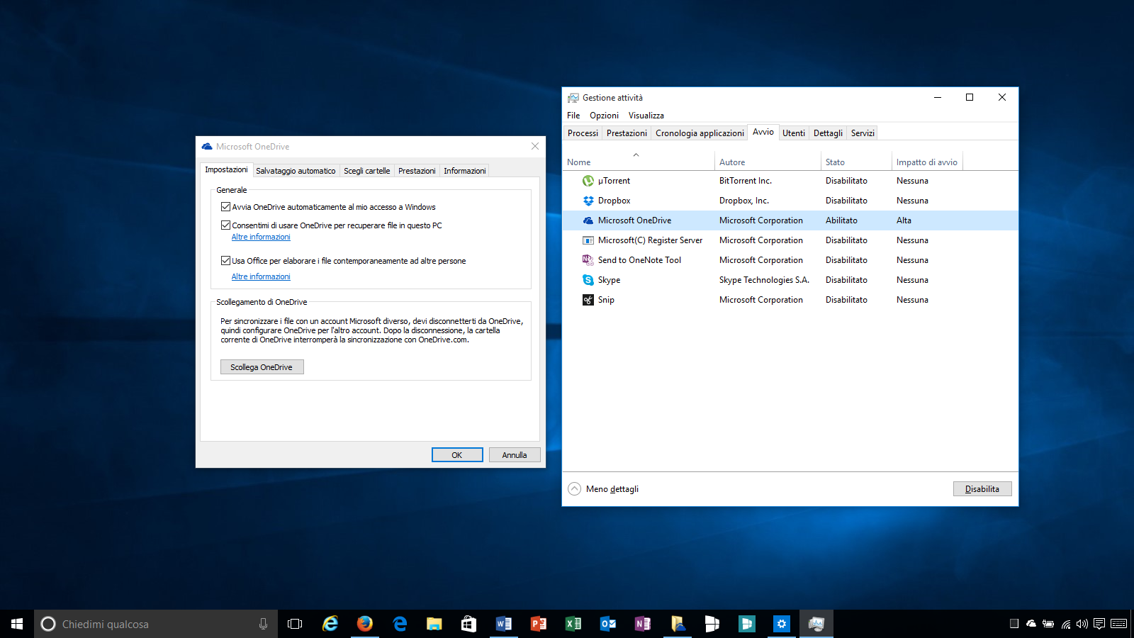The height and width of the screenshot is (638, 1134).
Task: Open Task View from taskbar
Action: point(295,624)
